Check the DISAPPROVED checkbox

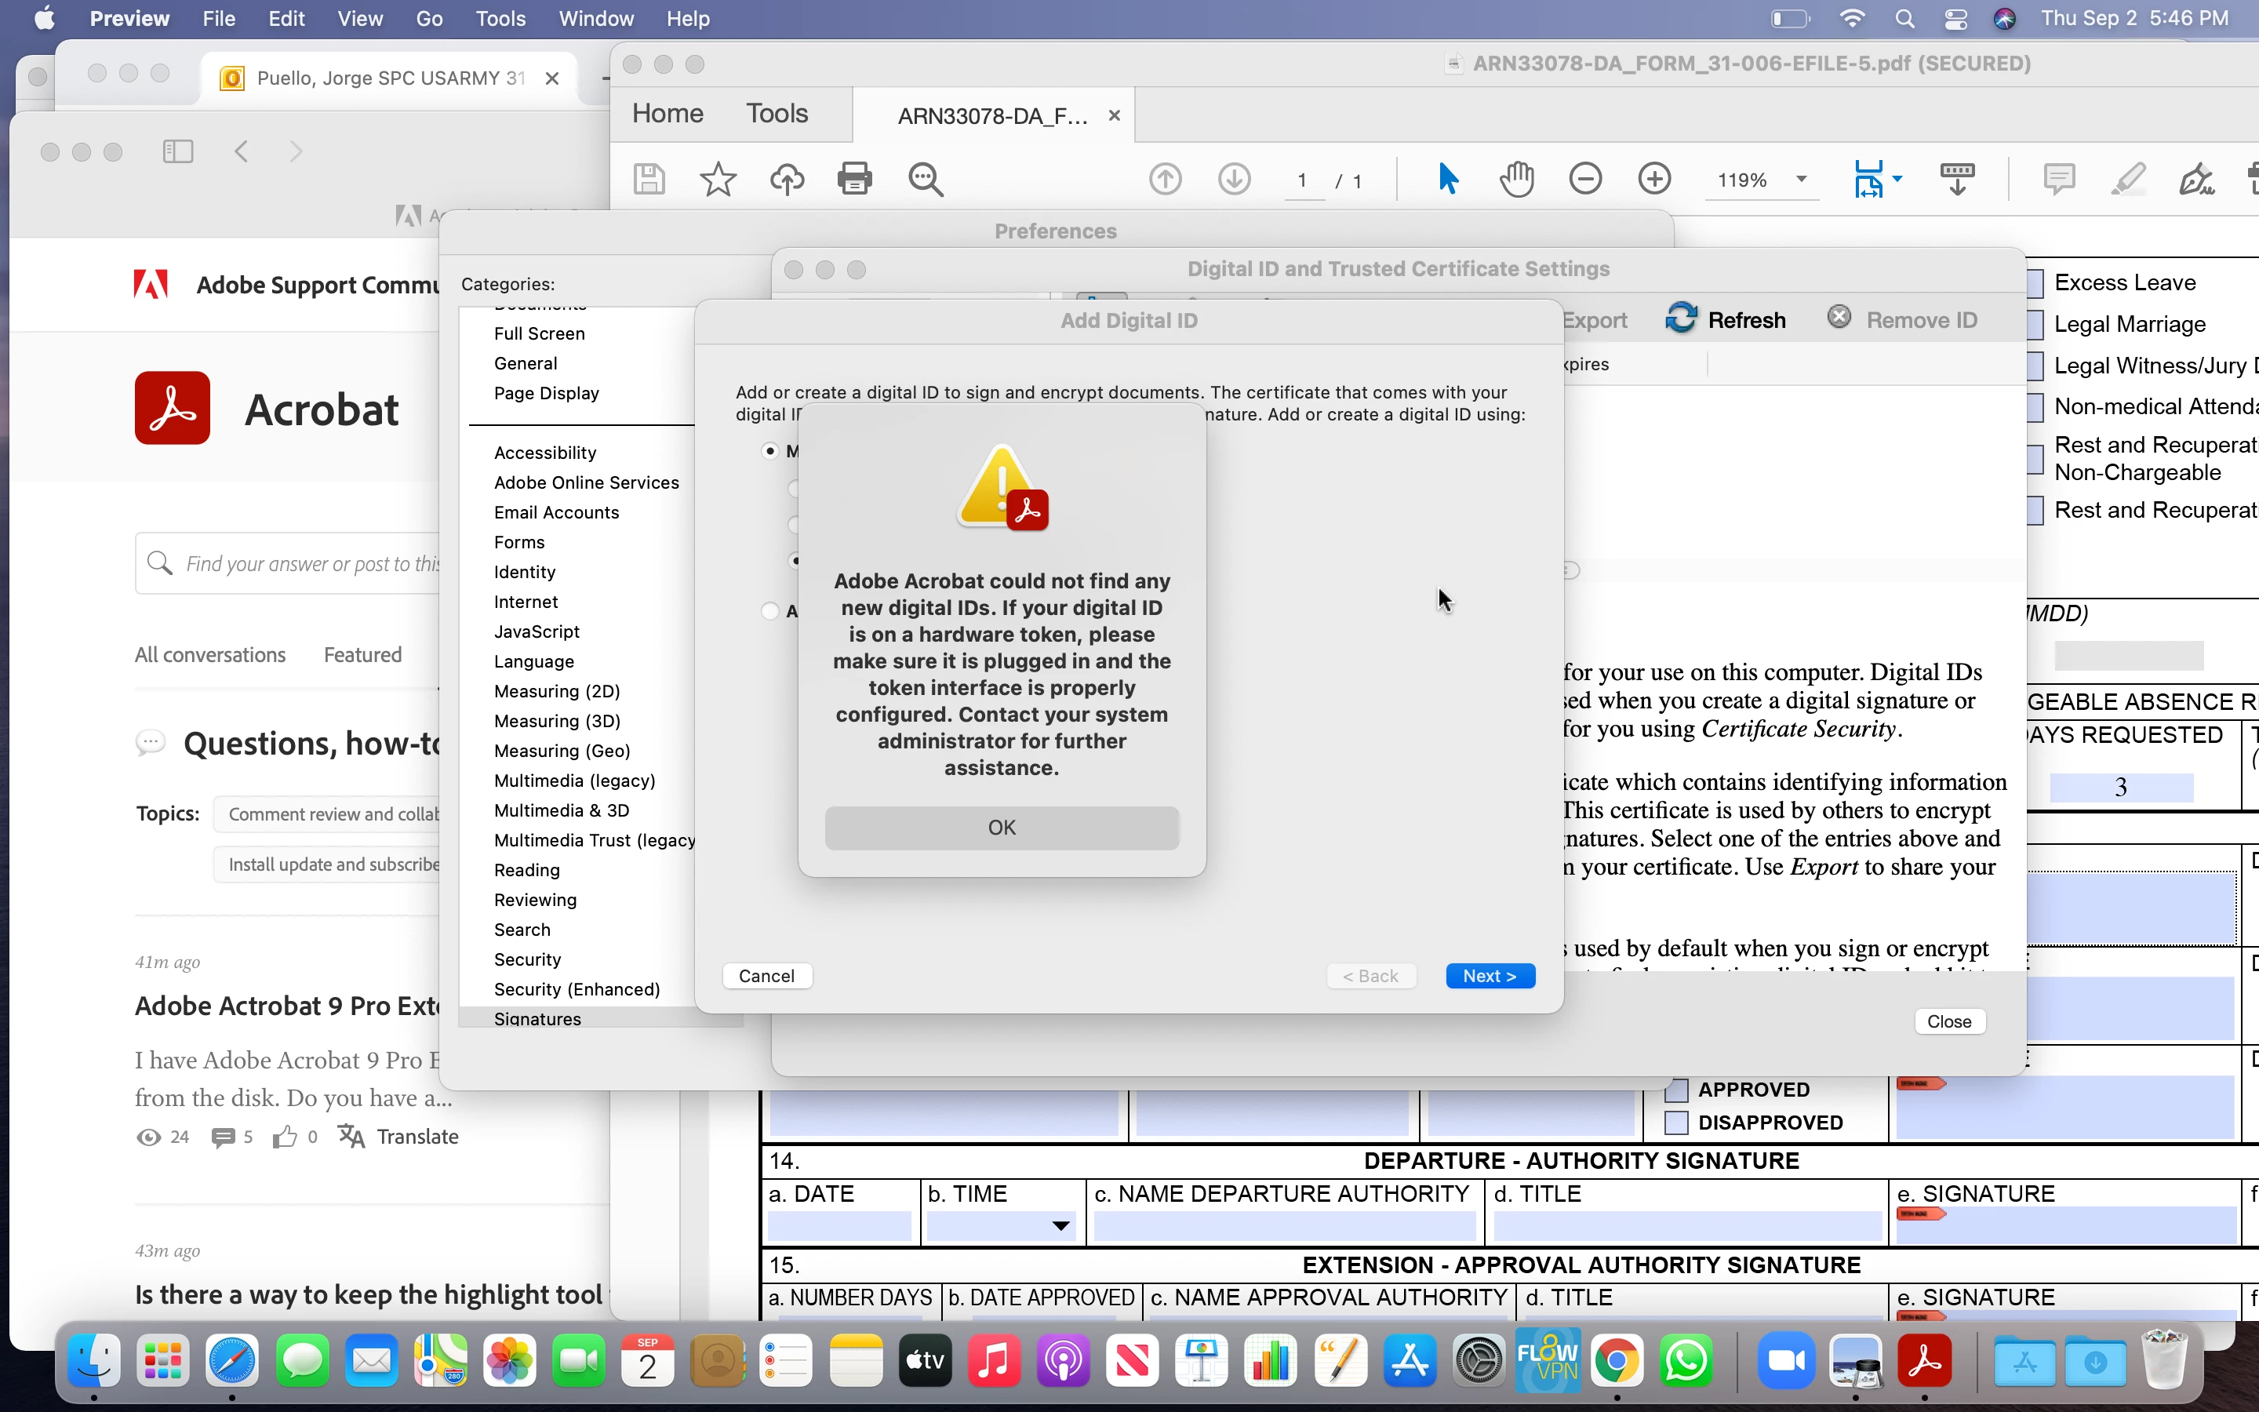[1676, 1123]
